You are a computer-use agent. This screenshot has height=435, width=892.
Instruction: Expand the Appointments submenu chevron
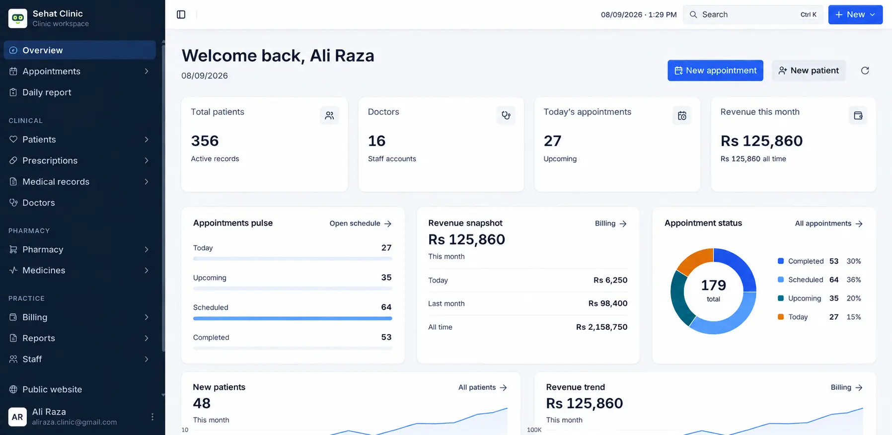click(147, 71)
